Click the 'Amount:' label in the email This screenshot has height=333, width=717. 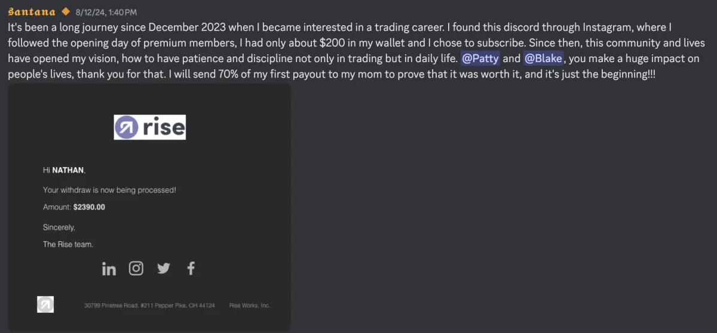tap(57, 207)
